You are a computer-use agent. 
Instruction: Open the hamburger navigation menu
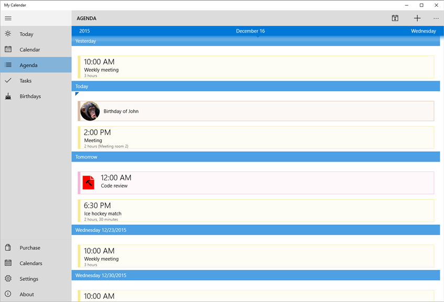pos(8,18)
